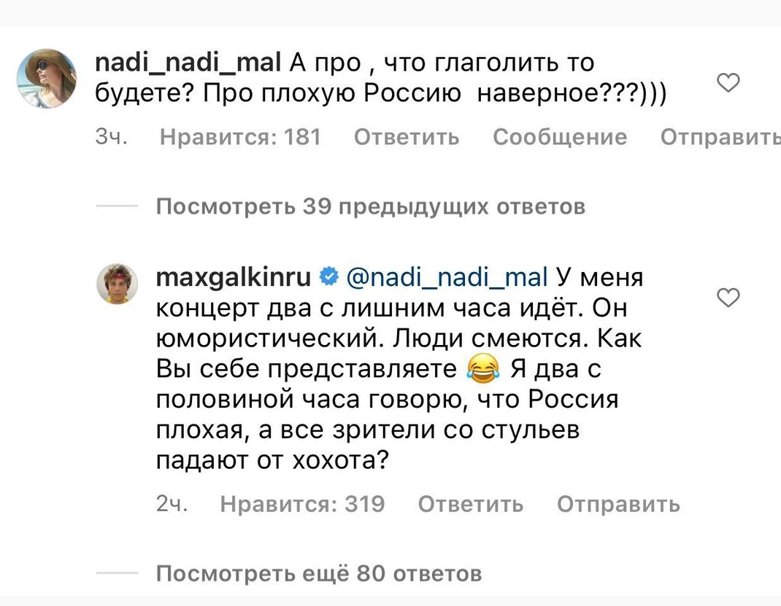Tap "Сообщение" under the first comment
Viewport: 781px width, 606px height.
560,137
